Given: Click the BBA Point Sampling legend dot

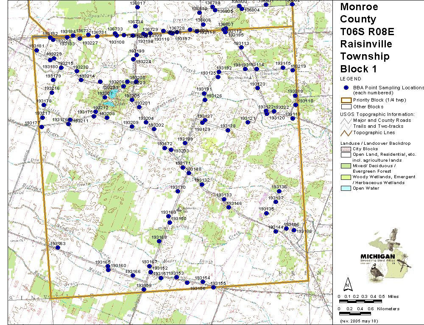Looking at the screenshot, I should point(346,88).
